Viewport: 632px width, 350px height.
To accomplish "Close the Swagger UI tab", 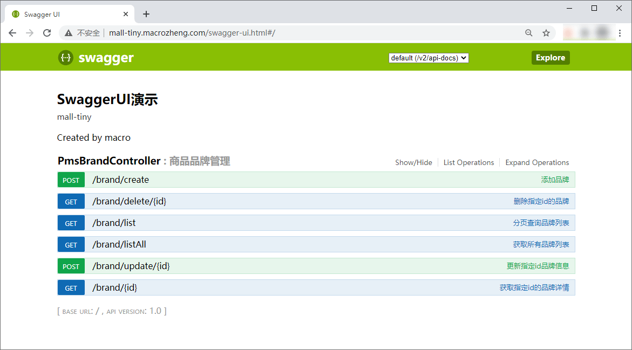I will [126, 14].
